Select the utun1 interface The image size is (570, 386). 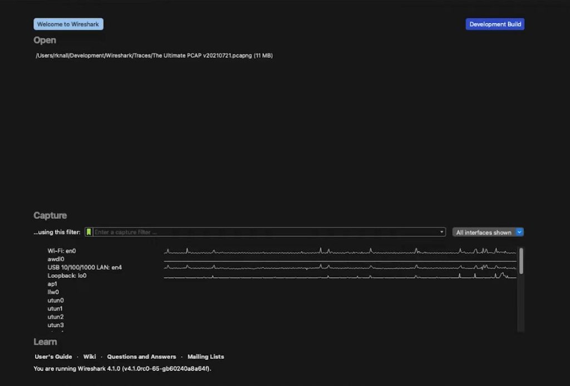click(55, 309)
